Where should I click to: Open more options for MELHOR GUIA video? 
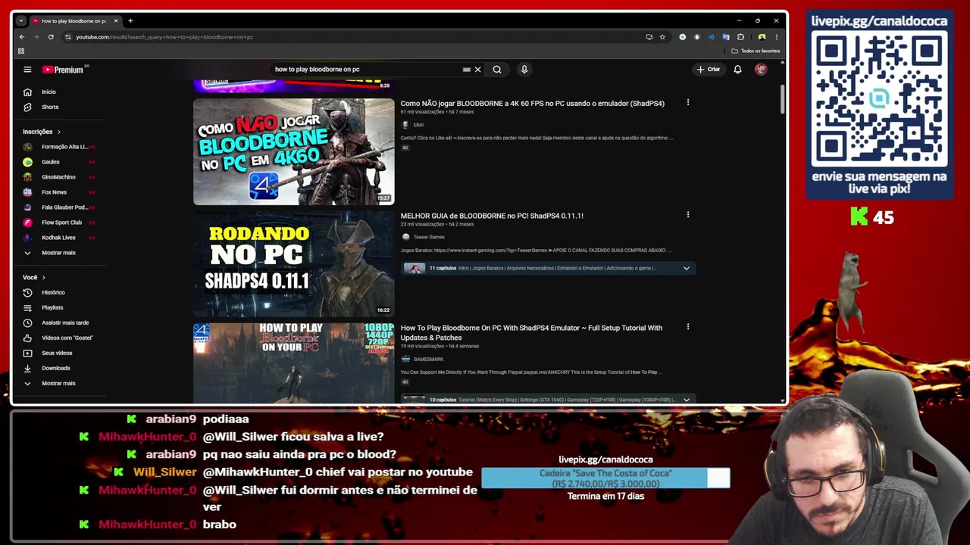tap(688, 215)
